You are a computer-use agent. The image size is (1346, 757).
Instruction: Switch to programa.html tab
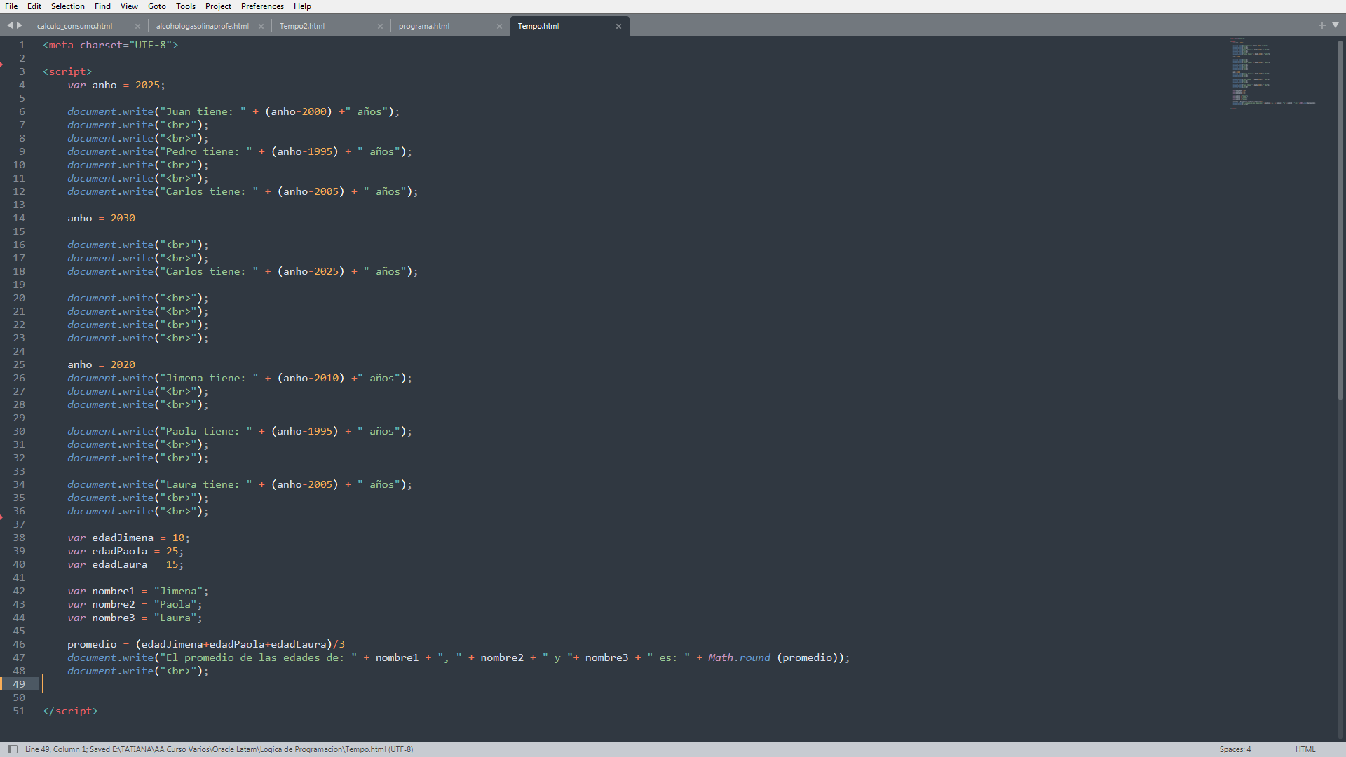pos(423,26)
